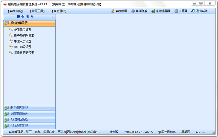Expand the 电子病历管理 section
Image resolution: width=218 pixels, height=137 pixels.
29,108
